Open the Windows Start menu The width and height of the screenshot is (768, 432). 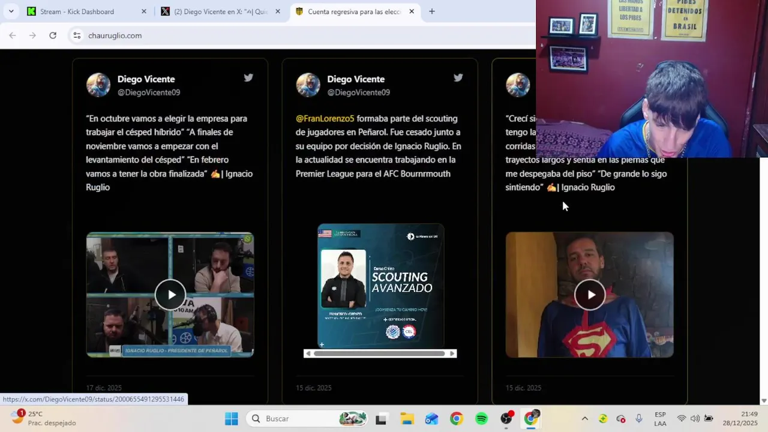(231, 419)
